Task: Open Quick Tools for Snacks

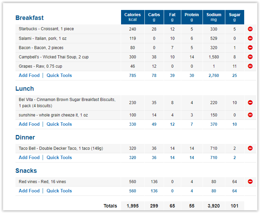Action: click(59, 191)
